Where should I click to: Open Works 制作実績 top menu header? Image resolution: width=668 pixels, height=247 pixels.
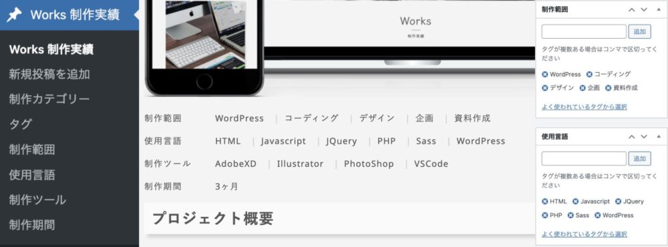coord(69,15)
